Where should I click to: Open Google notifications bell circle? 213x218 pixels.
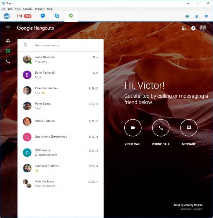click(x=193, y=28)
